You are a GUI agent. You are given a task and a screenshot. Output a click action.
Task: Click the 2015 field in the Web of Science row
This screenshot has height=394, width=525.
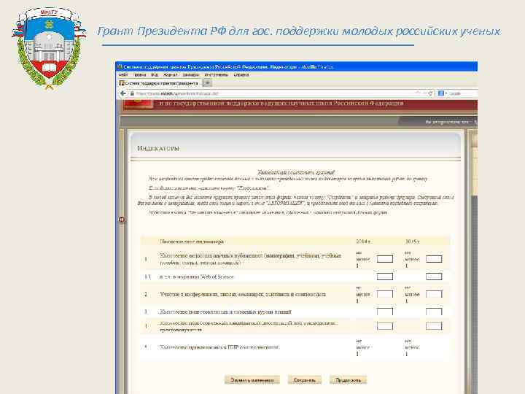coord(434,277)
